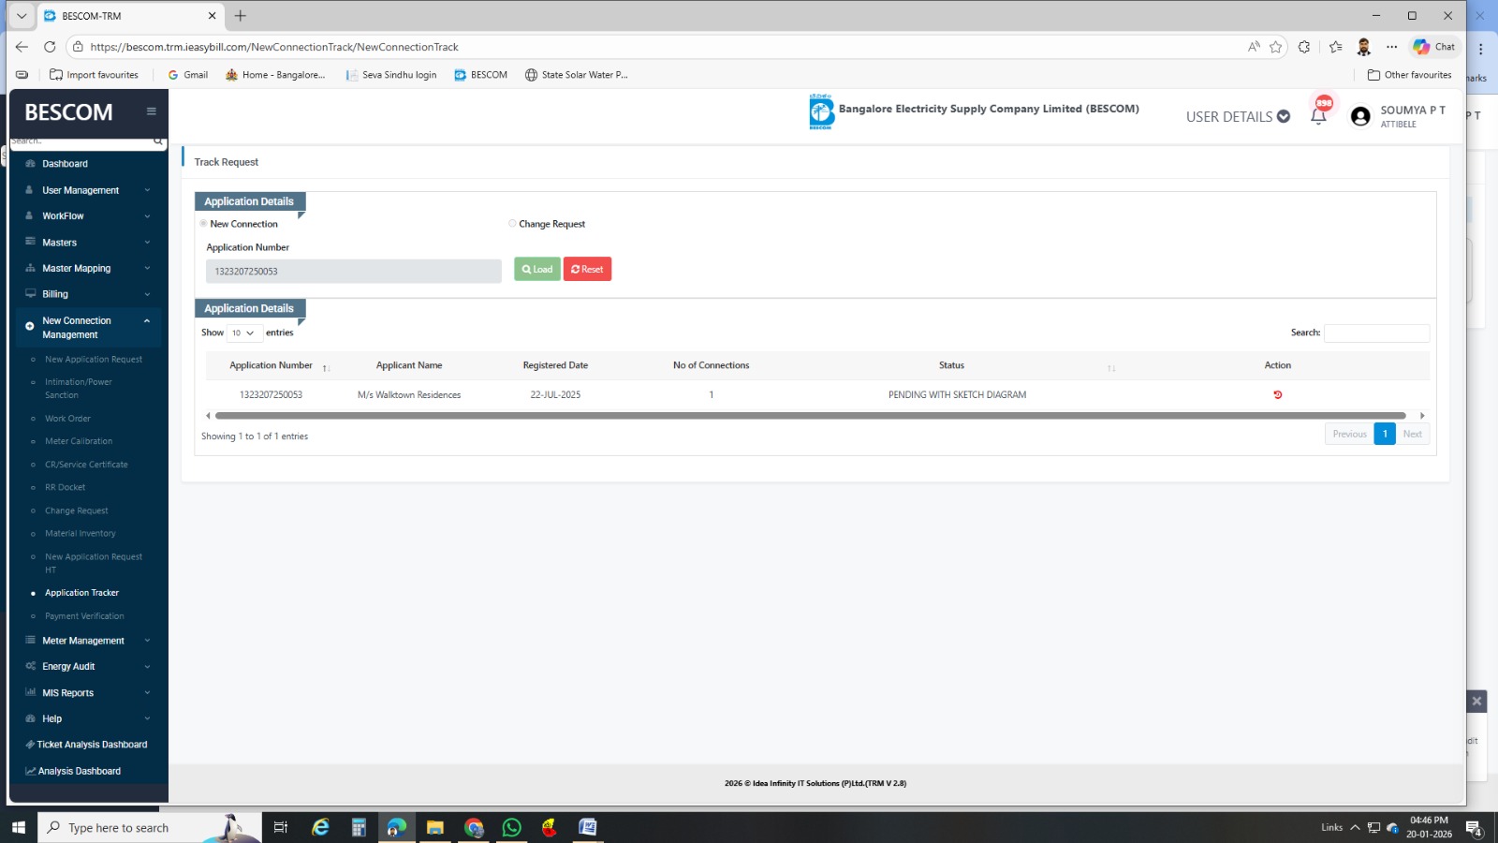Click the browser address bar URL
Screen dimensions: 1498x843
(x=274, y=47)
